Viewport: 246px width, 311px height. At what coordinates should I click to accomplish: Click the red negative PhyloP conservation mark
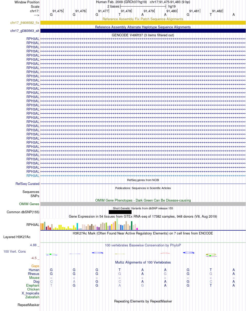point(165,253)
